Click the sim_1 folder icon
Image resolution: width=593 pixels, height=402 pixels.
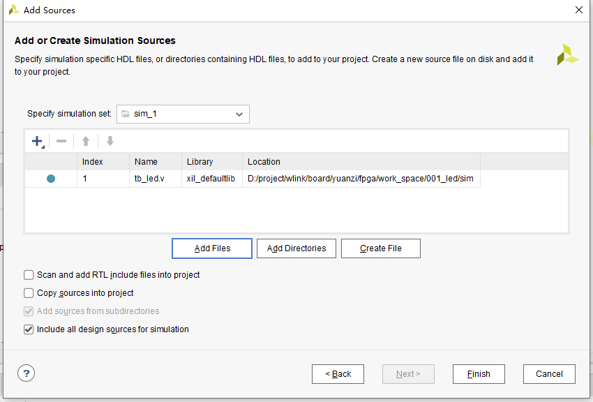126,114
